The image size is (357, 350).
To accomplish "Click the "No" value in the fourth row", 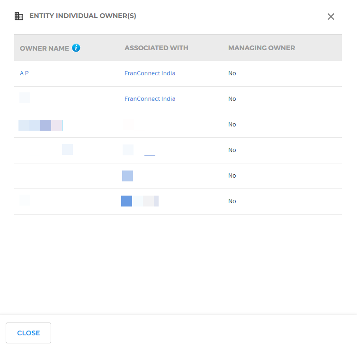I will (x=232, y=150).
